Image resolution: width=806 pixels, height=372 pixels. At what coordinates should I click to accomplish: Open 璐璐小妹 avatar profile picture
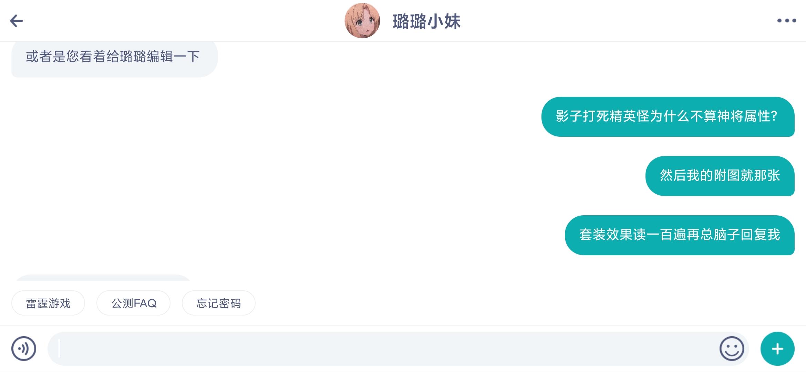point(362,21)
